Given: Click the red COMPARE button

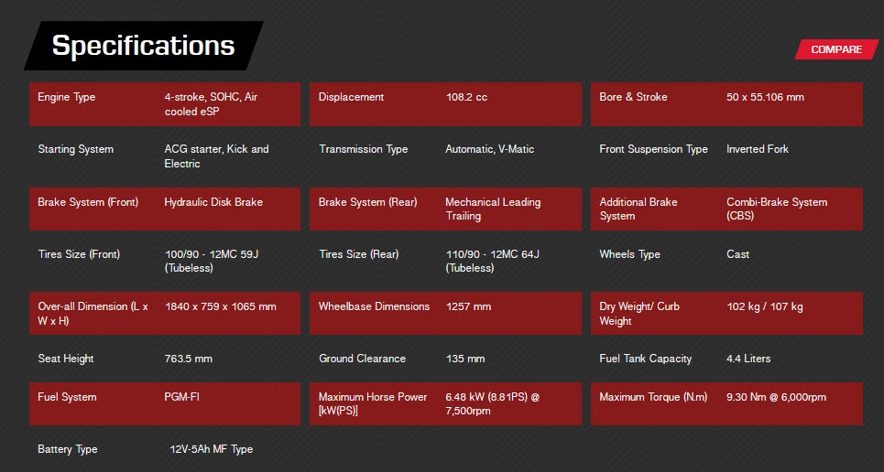Looking at the screenshot, I should pyautogui.click(x=835, y=49).
